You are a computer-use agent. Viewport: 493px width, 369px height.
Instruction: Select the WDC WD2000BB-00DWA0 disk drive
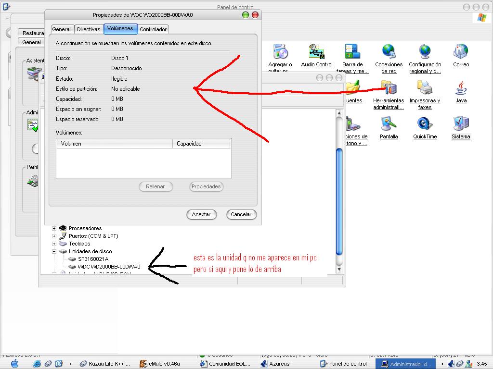[x=109, y=267]
